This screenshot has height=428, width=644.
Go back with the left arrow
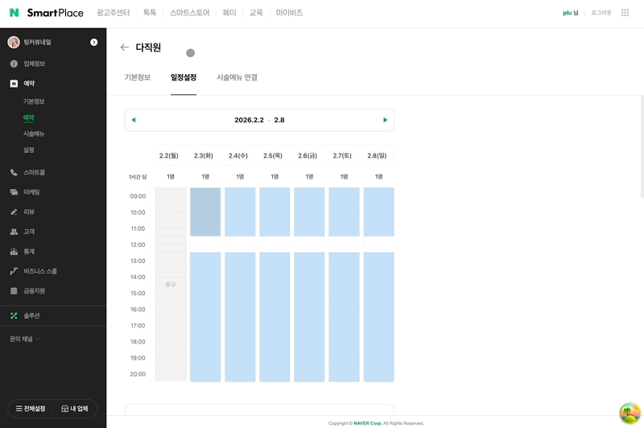pyautogui.click(x=125, y=47)
